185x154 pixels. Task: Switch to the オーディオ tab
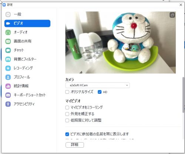tap(27, 32)
